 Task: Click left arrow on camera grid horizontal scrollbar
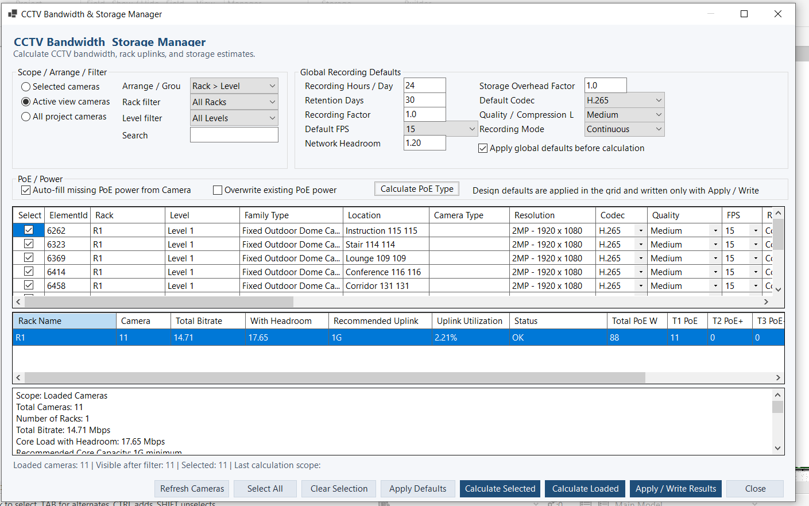click(18, 302)
